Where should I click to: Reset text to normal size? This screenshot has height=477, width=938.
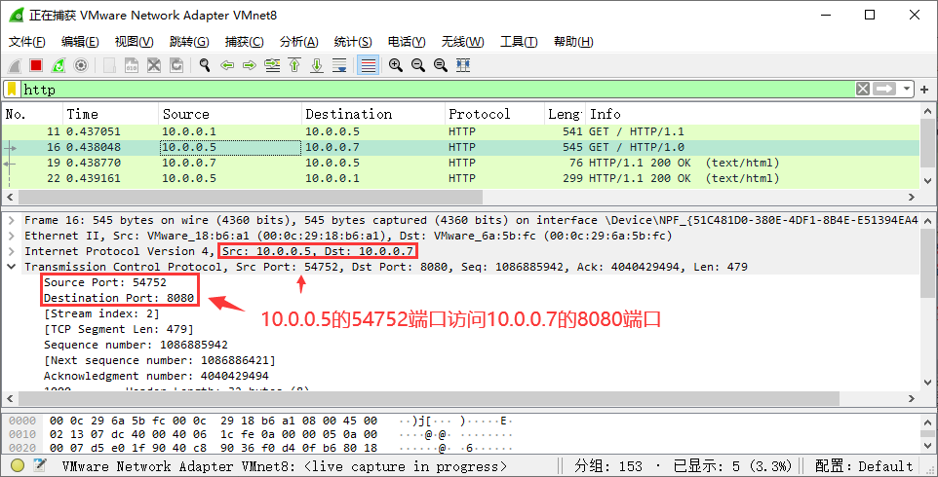pos(441,65)
